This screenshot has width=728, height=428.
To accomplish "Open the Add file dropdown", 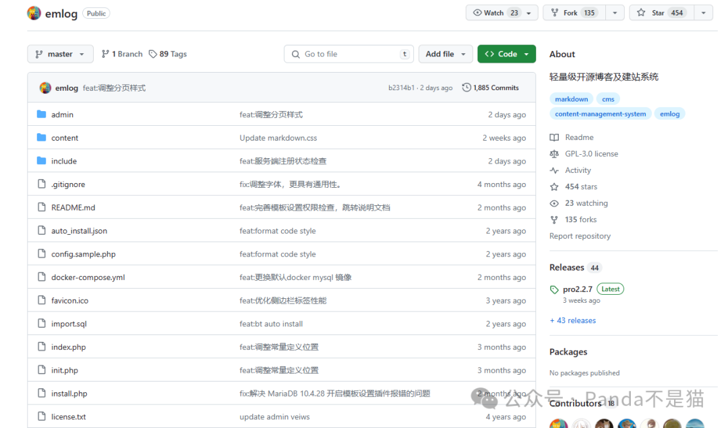I will tap(446, 54).
